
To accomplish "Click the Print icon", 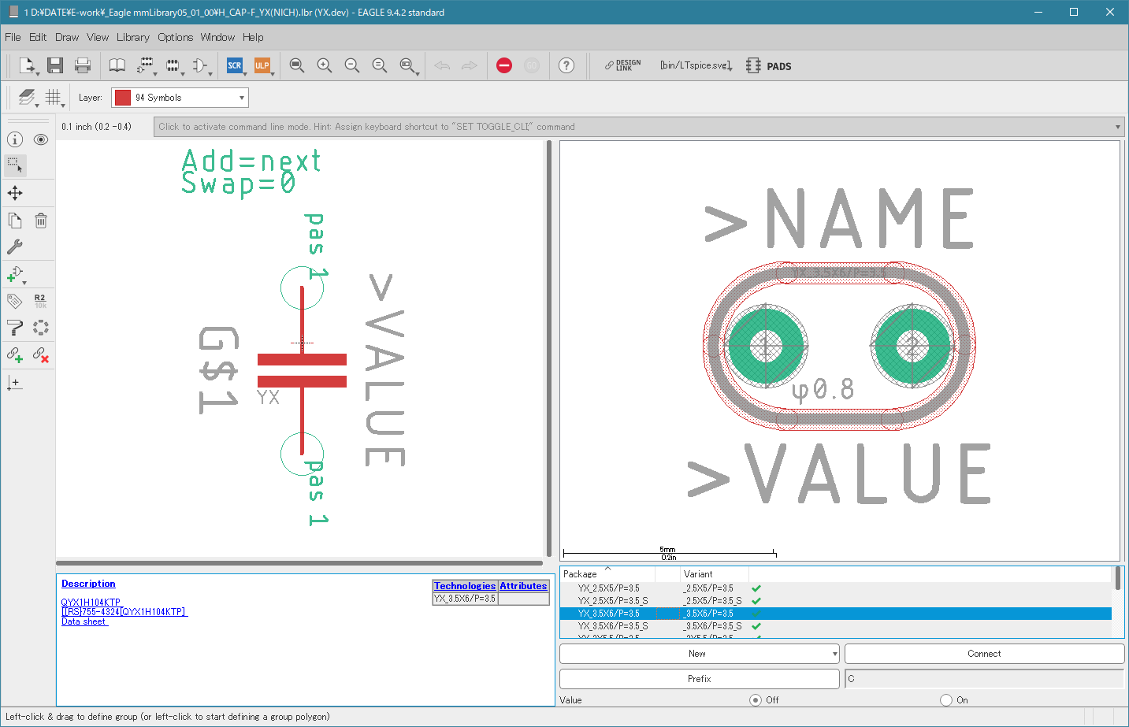I will 83,65.
